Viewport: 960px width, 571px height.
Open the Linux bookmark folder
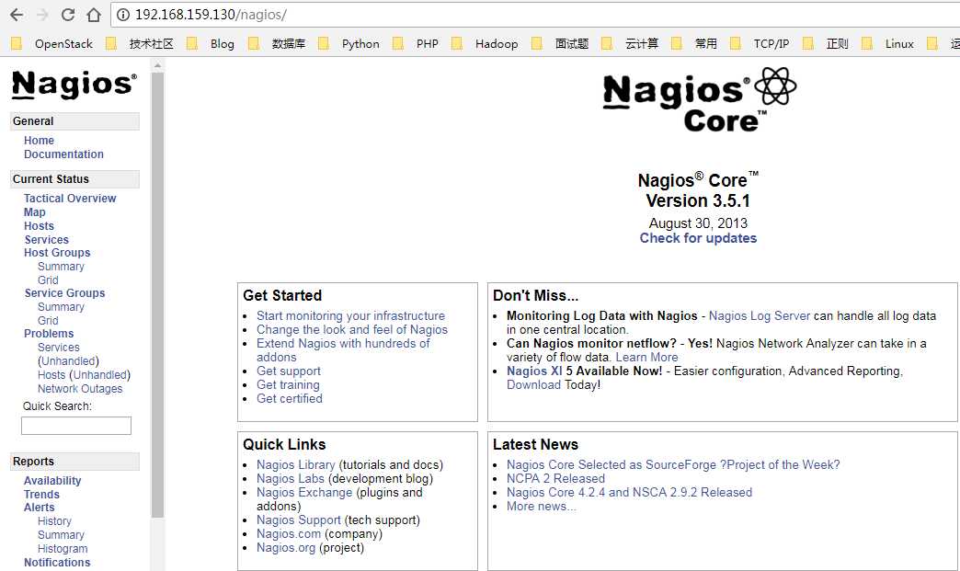887,43
